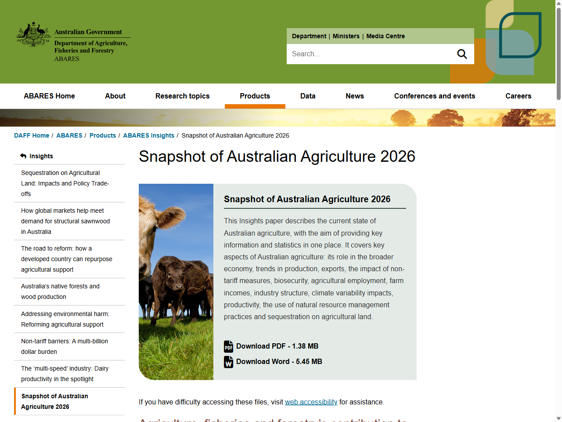Switch to the Data section
Image resolution: width=562 pixels, height=422 pixels.
tap(308, 96)
